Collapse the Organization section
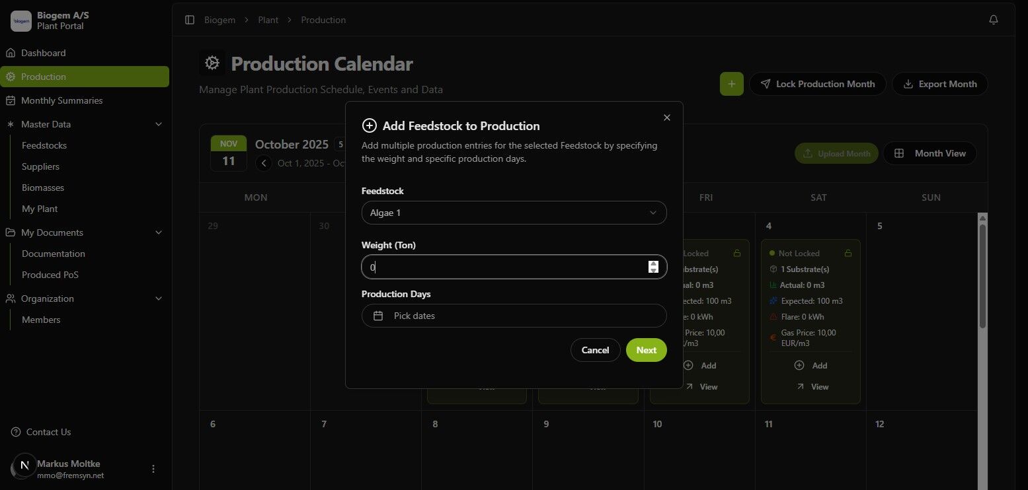Image resolution: width=1028 pixels, height=490 pixels. pos(158,298)
